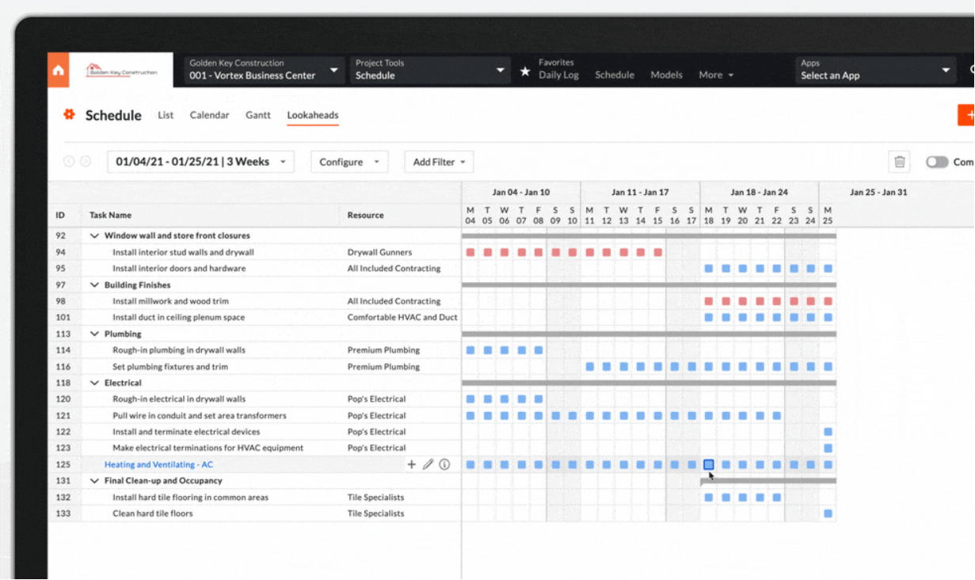Collapse Final Clean-up and Occupancy group
This screenshot has height=580, width=975.
coord(95,480)
